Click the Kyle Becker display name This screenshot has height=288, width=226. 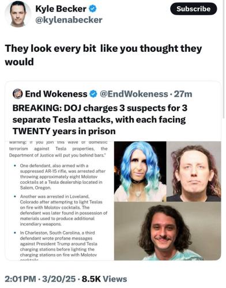61,9
